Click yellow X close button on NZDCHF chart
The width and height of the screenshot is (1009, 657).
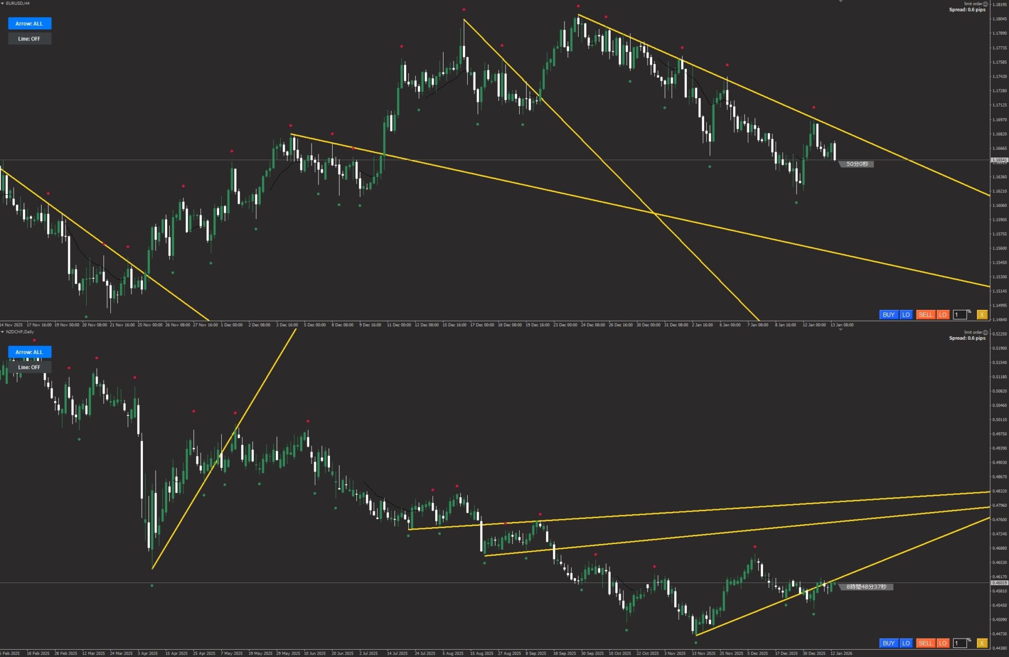(981, 643)
